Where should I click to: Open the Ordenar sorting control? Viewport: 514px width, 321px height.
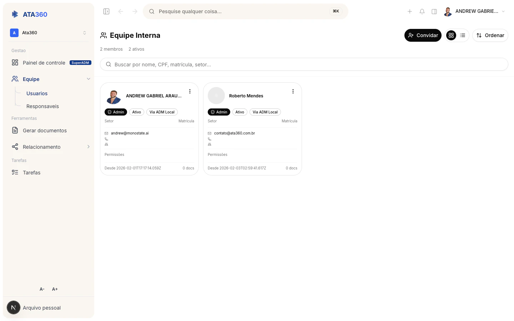tap(490, 35)
